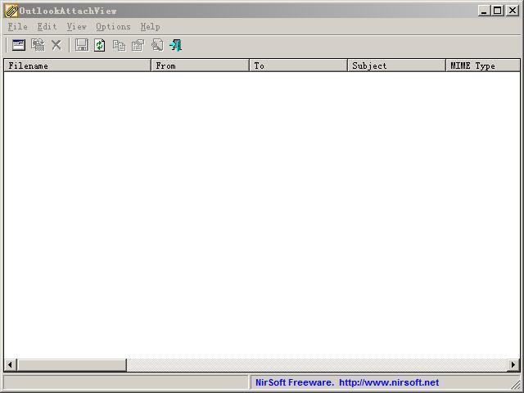Click the green Refresh icon
The height and width of the screenshot is (393, 524).
click(100, 45)
